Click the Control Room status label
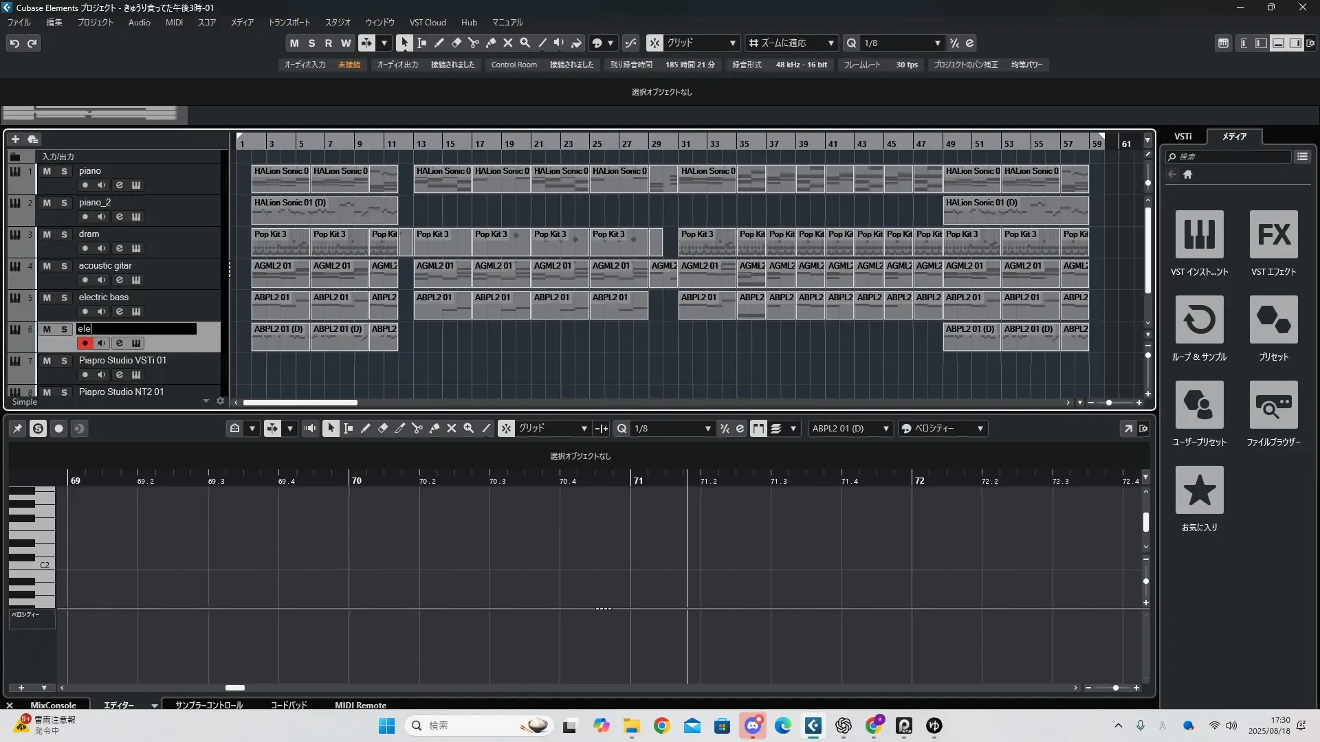1320x742 pixels. 514,65
